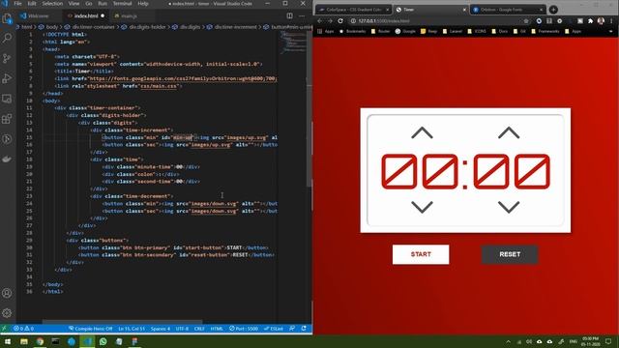Open the Run and Debug view
This screenshot has height=348, width=619.
click(7, 78)
